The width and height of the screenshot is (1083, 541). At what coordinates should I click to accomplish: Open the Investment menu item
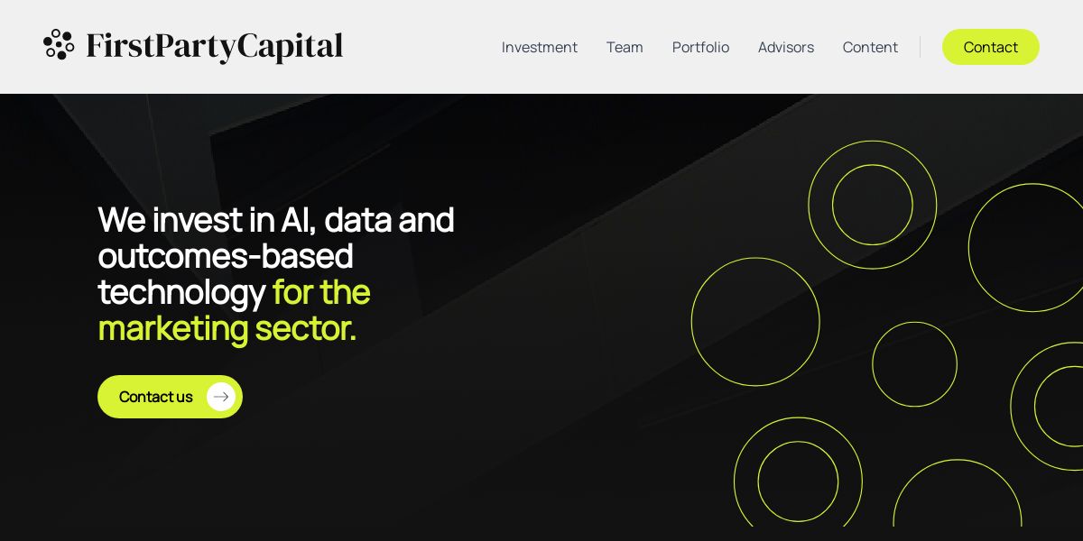click(539, 47)
